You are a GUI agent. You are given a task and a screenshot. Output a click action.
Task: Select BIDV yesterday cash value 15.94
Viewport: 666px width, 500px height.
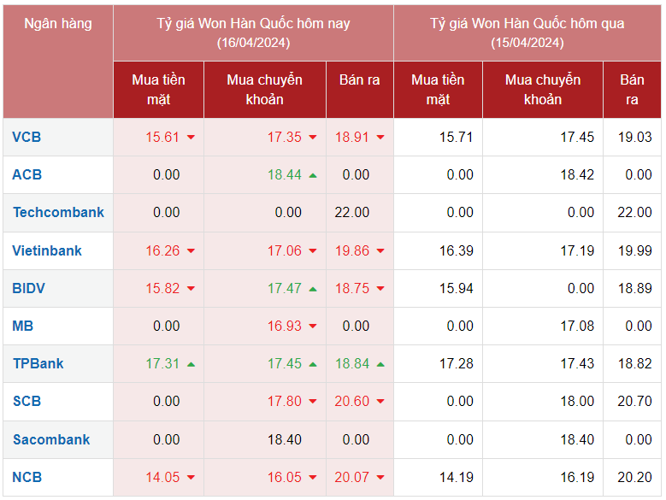point(457,288)
